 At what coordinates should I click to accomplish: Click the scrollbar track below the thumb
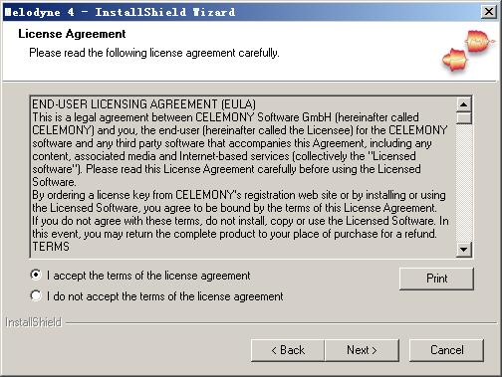pos(464,183)
